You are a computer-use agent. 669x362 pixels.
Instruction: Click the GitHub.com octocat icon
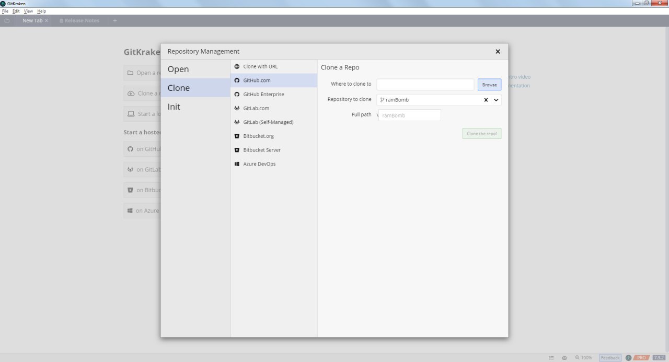pos(237,80)
